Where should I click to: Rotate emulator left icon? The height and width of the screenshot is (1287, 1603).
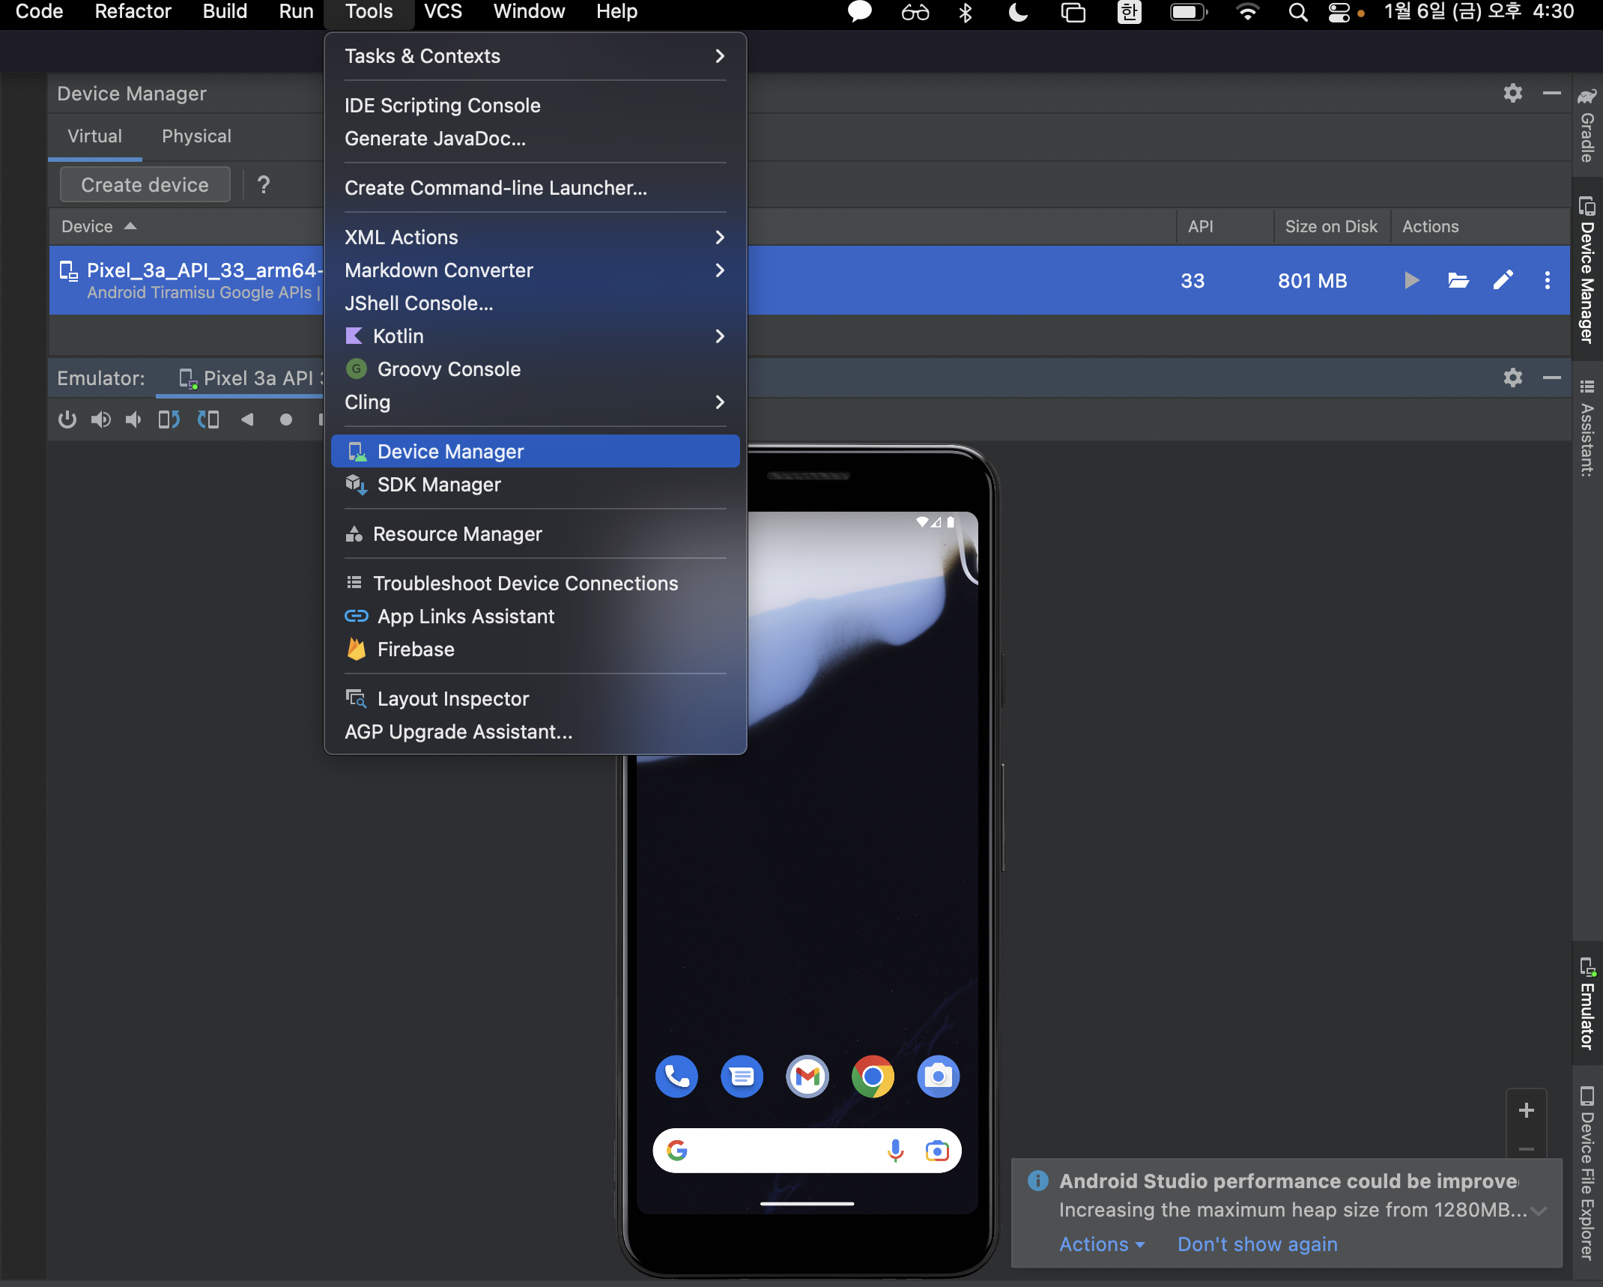click(x=169, y=420)
